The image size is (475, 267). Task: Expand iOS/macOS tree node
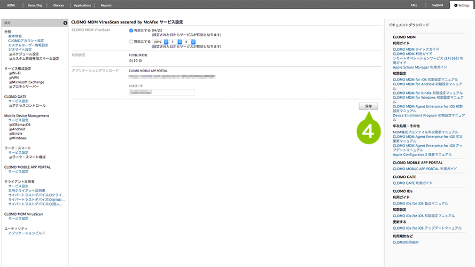[10, 125]
